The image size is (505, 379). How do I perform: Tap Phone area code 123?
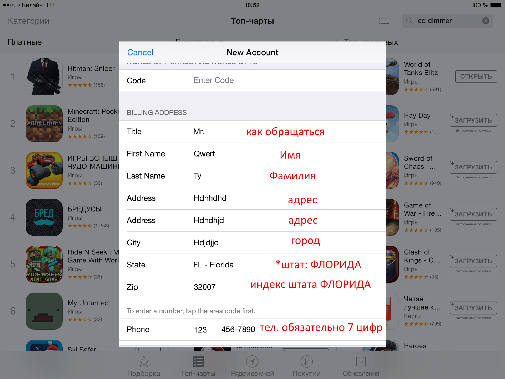pyautogui.click(x=200, y=330)
